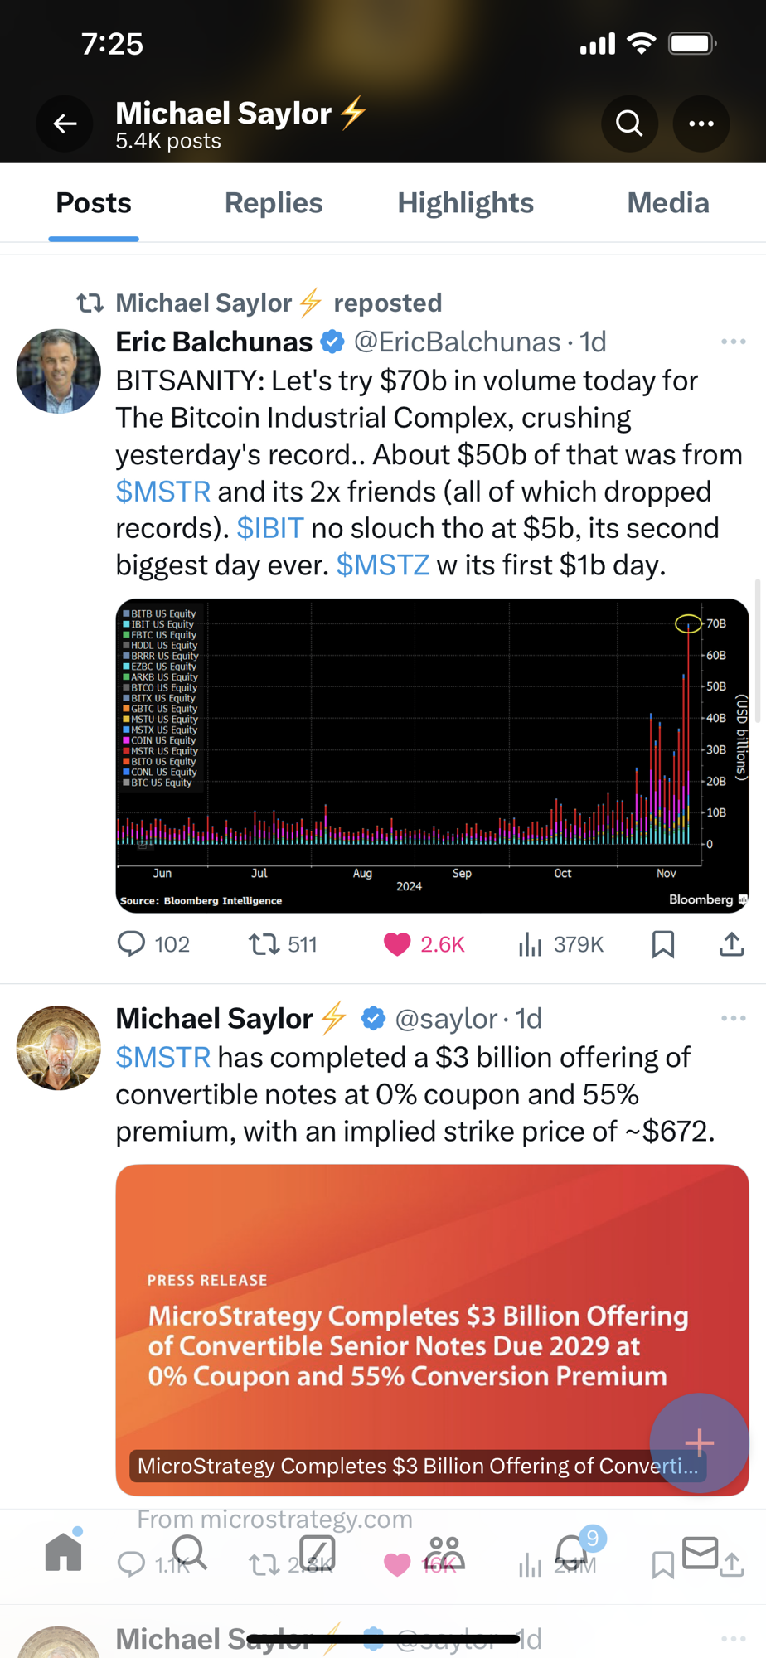Open the $IBIT cashtag link

pos(270,528)
